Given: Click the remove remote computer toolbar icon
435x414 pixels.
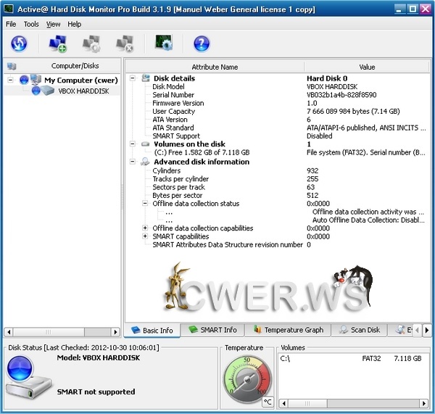Looking at the screenshot, I should point(125,44).
